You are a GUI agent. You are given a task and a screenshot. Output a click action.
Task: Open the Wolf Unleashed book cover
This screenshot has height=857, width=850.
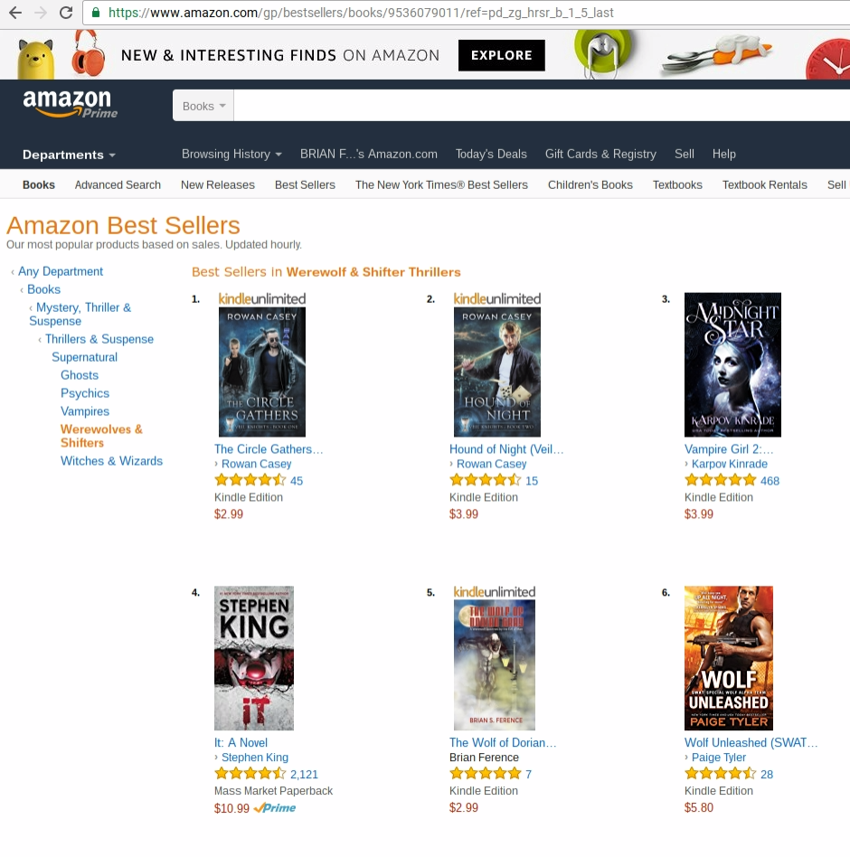point(729,658)
